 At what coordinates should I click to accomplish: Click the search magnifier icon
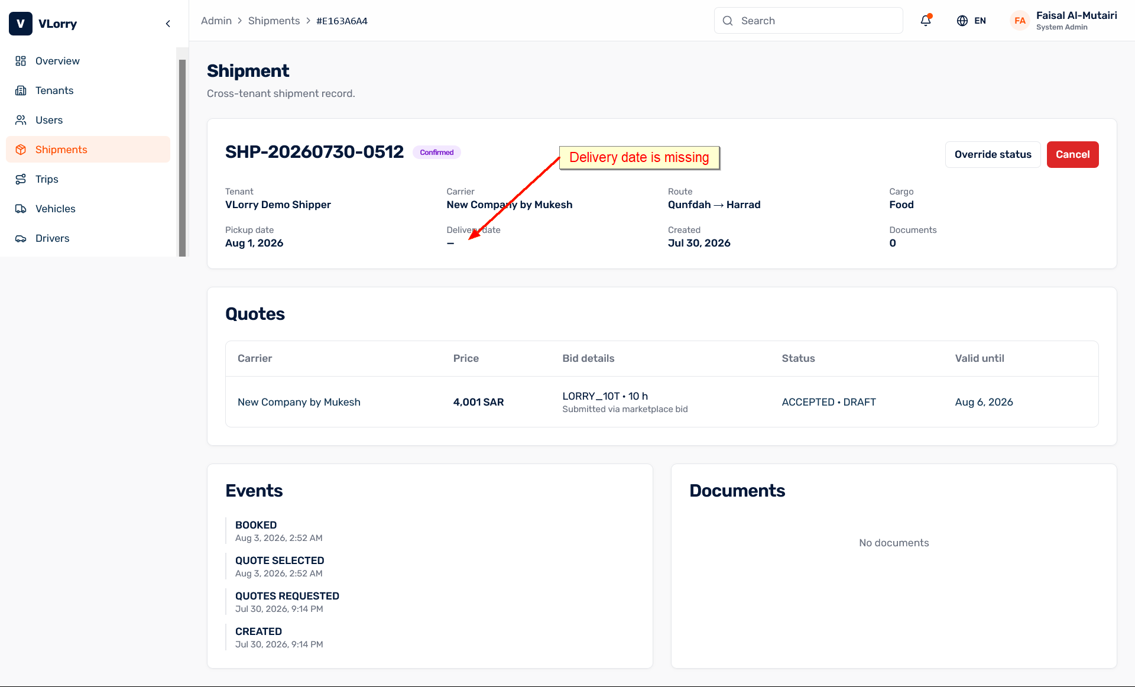pos(728,21)
